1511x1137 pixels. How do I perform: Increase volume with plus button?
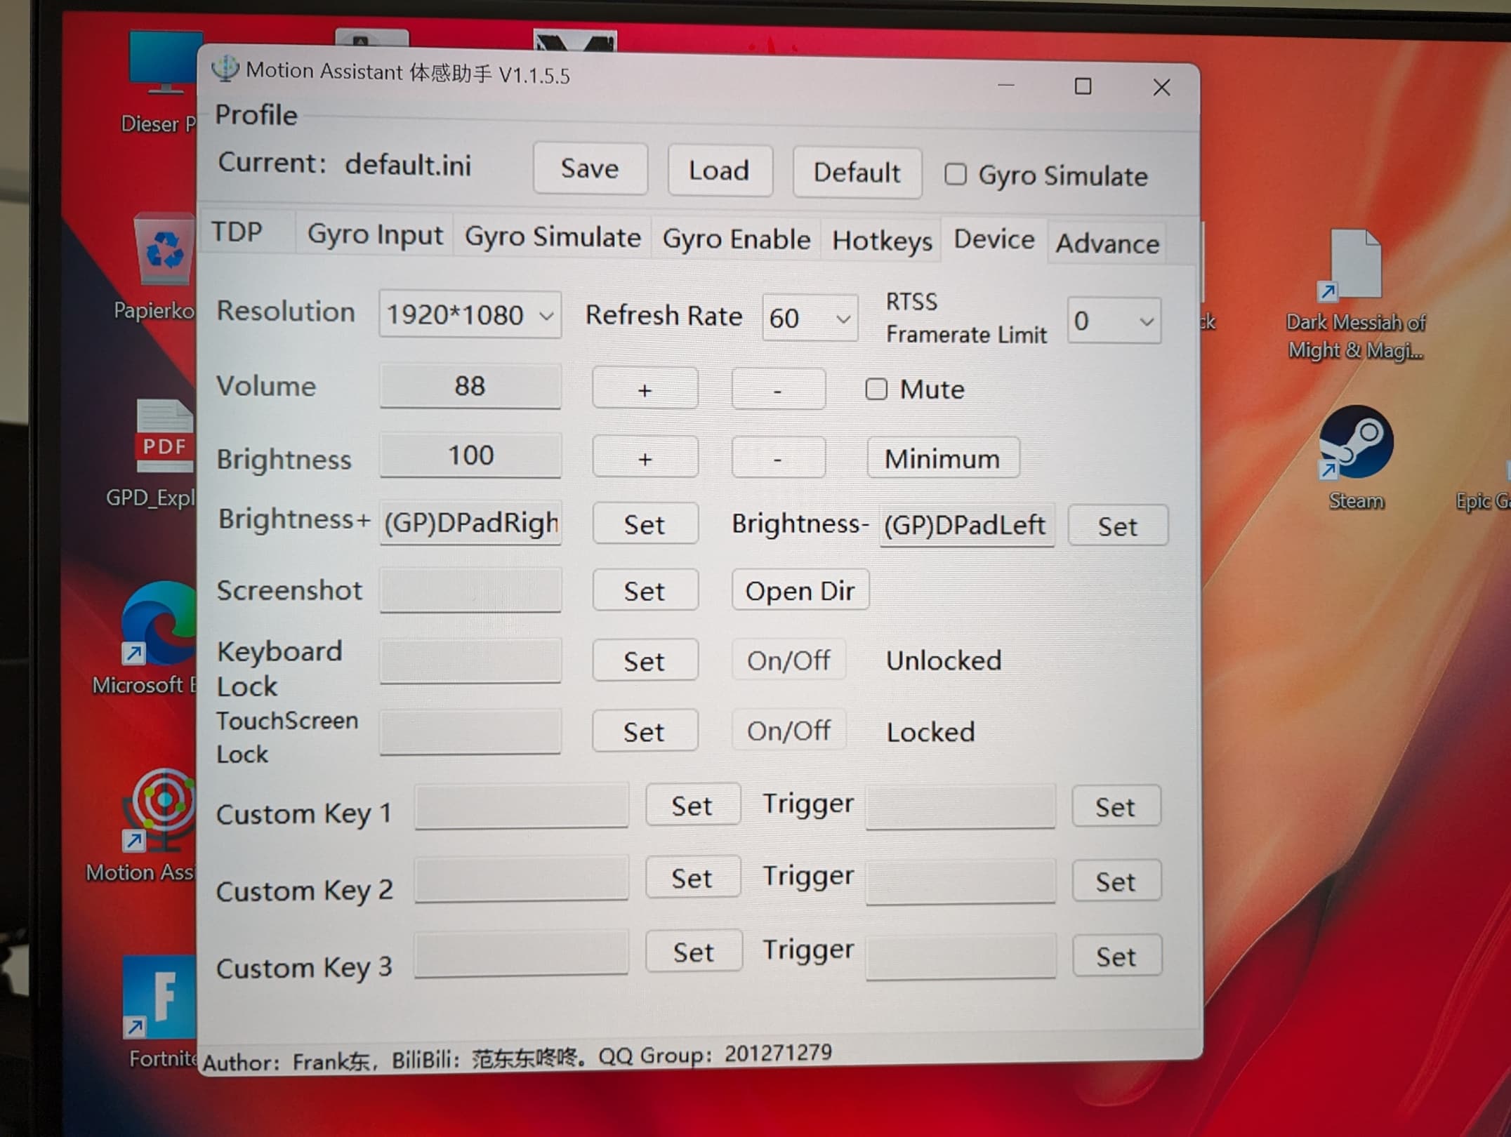click(x=645, y=388)
